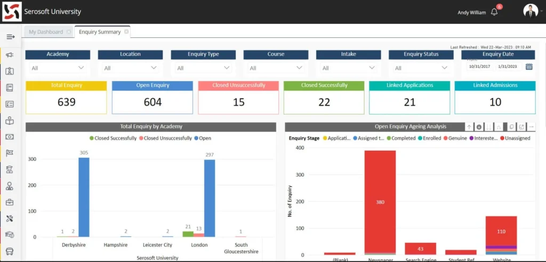
Task: Click the drill down circle arrow icon
Action: (x=479, y=127)
